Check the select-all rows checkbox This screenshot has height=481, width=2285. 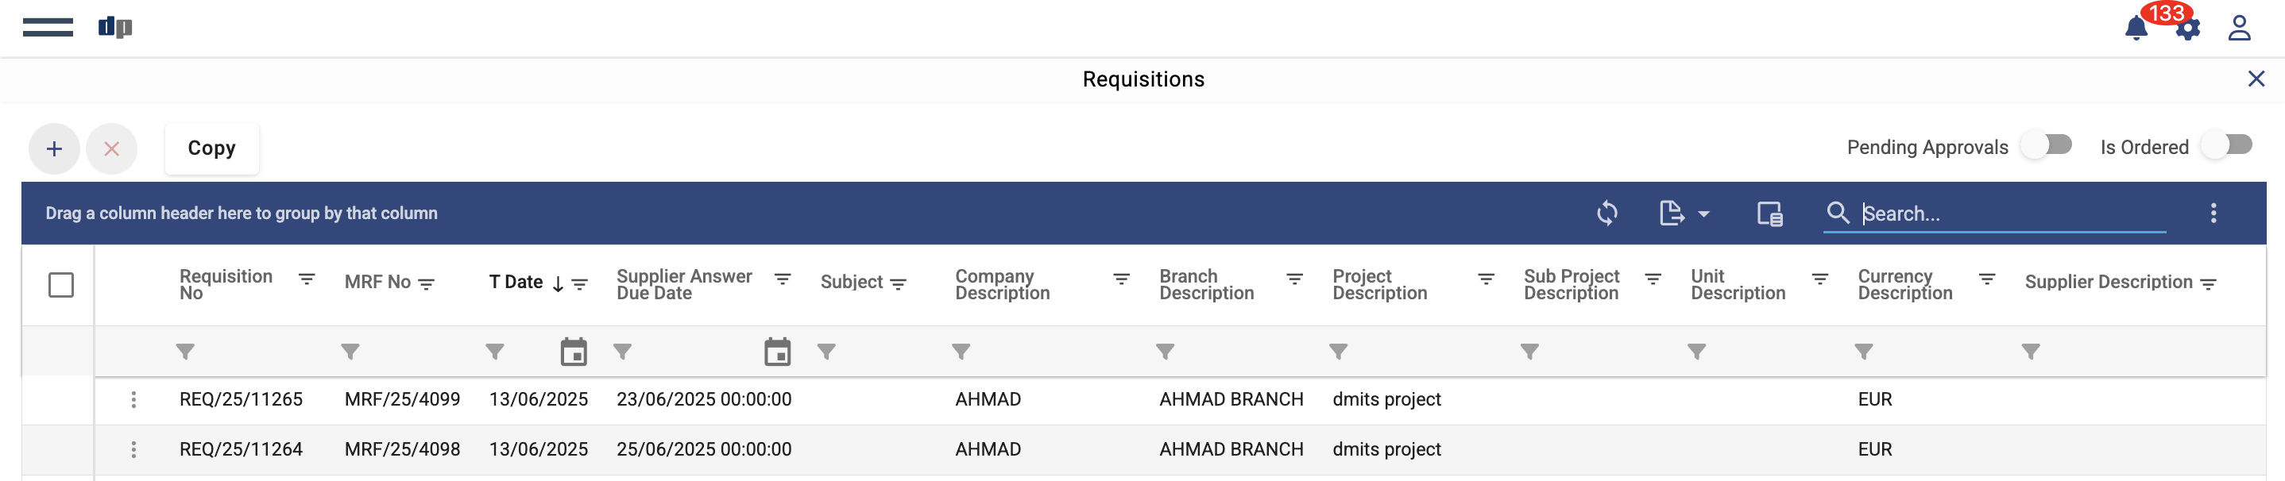[61, 285]
